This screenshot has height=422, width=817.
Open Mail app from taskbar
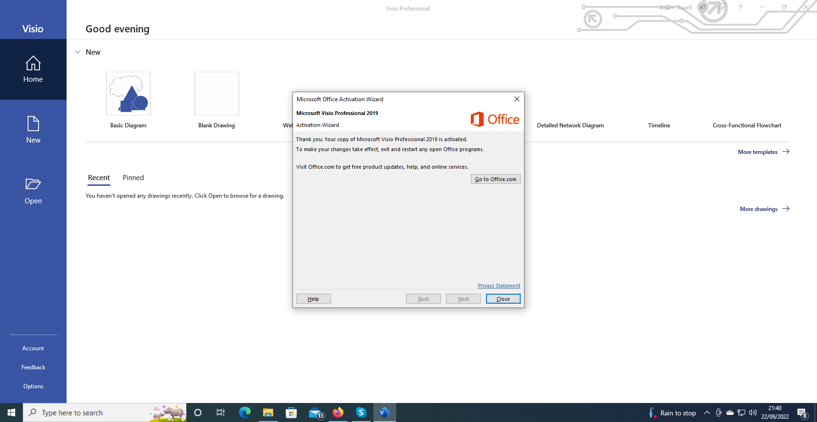(x=315, y=412)
